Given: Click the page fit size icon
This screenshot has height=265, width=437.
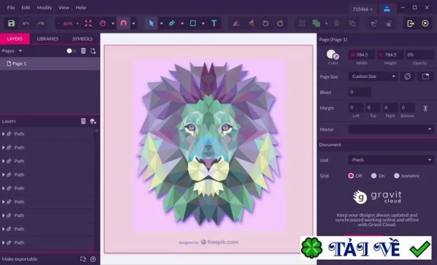Looking at the screenshot, I should (426, 76).
